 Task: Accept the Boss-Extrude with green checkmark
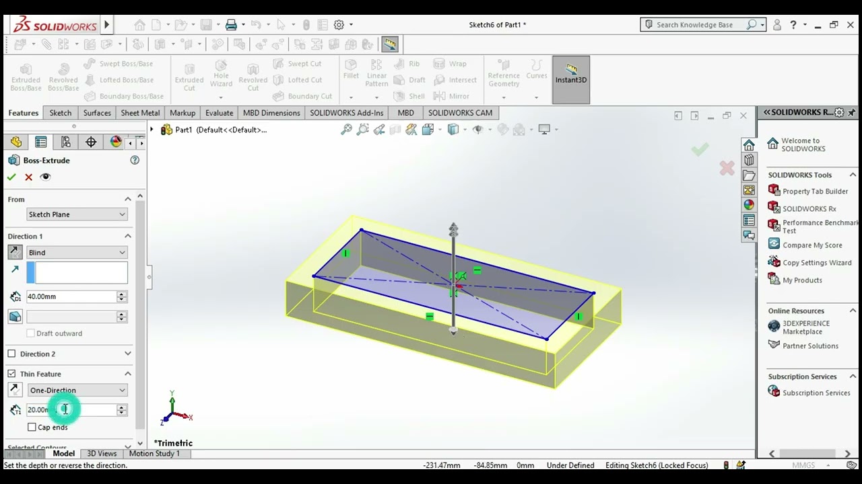coord(11,177)
